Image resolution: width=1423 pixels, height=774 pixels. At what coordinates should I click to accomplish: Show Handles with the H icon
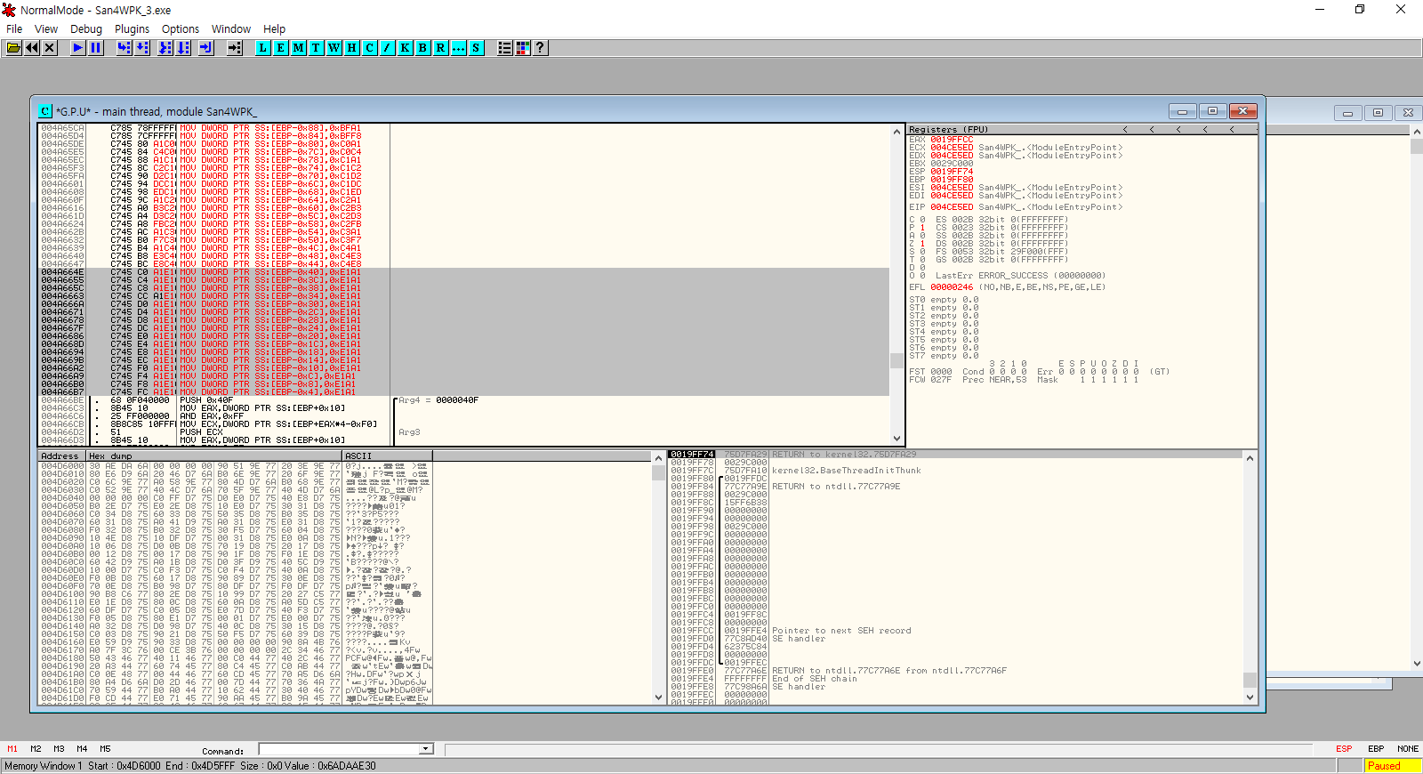pos(352,48)
